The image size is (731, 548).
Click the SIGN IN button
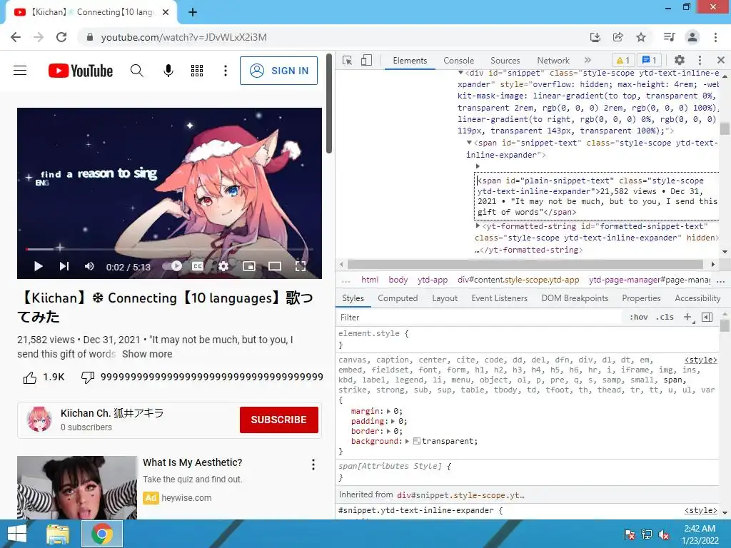tap(279, 71)
